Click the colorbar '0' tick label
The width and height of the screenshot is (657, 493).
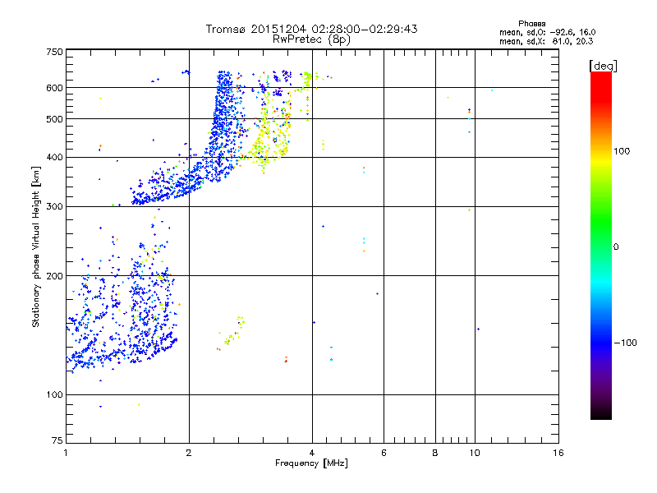click(x=616, y=247)
